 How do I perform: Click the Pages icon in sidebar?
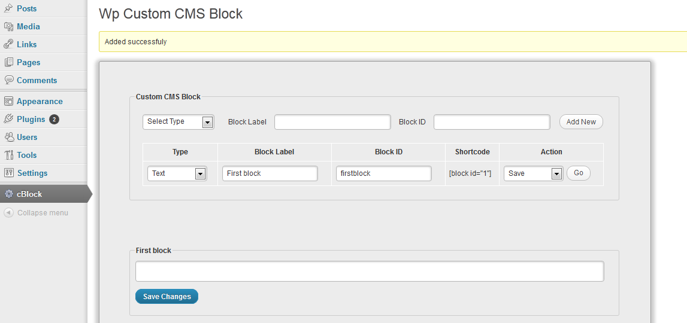click(x=8, y=62)
